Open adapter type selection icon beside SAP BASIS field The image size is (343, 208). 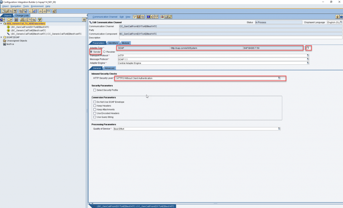(x=307, y=48)
